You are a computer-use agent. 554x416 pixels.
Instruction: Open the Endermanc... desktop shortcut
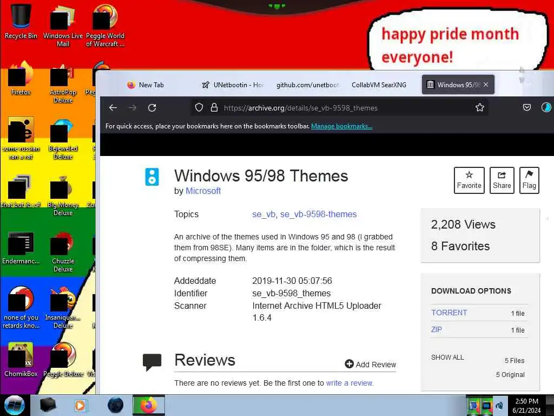tap(21, 248)
